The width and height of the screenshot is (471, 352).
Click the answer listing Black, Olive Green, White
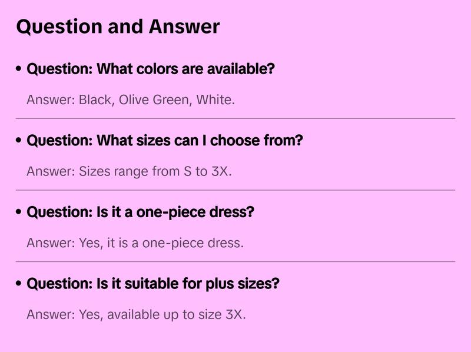point(131,100)
